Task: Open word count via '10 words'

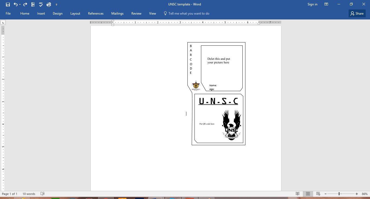Action: click(x=29, y=194)
